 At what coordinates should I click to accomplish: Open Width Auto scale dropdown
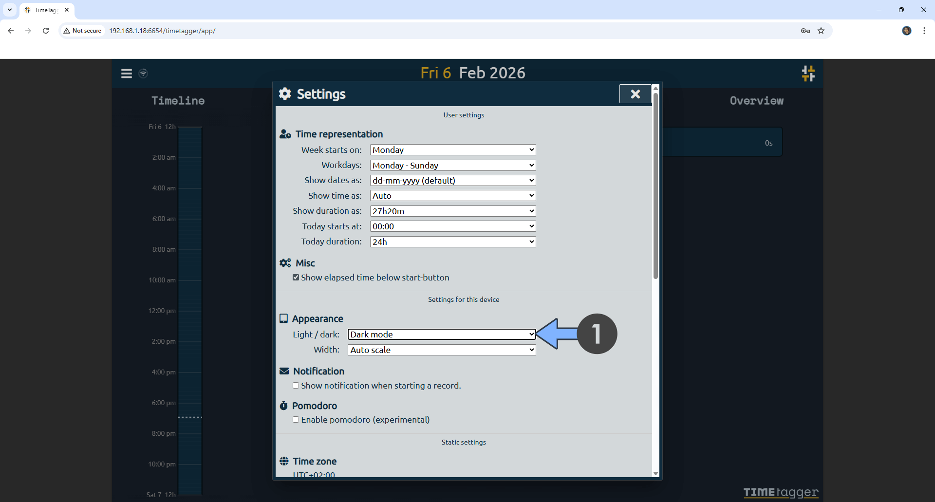click(x=442, y=350)
